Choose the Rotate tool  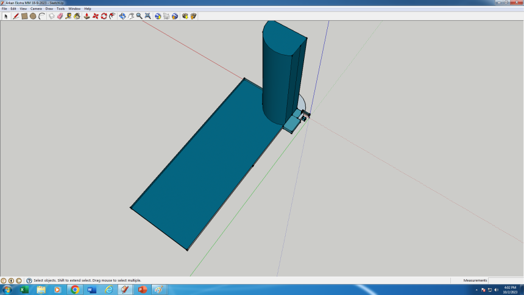tap(104, 16)
